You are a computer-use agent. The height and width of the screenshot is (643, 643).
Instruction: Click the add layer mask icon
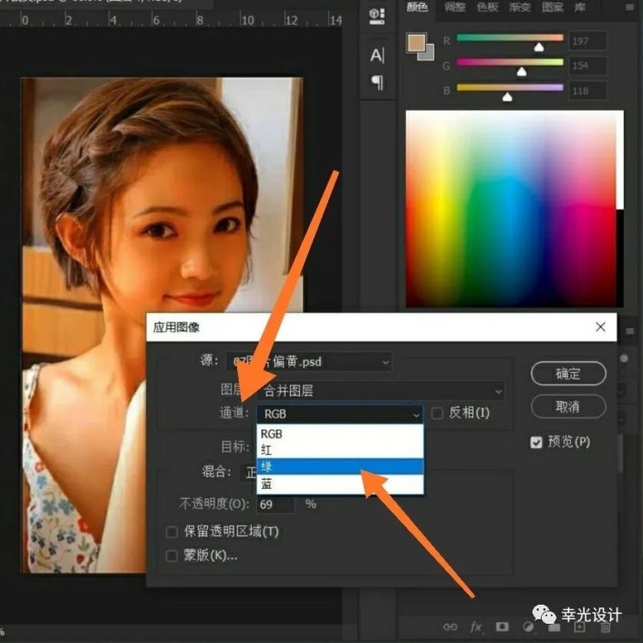coord(502,627)
